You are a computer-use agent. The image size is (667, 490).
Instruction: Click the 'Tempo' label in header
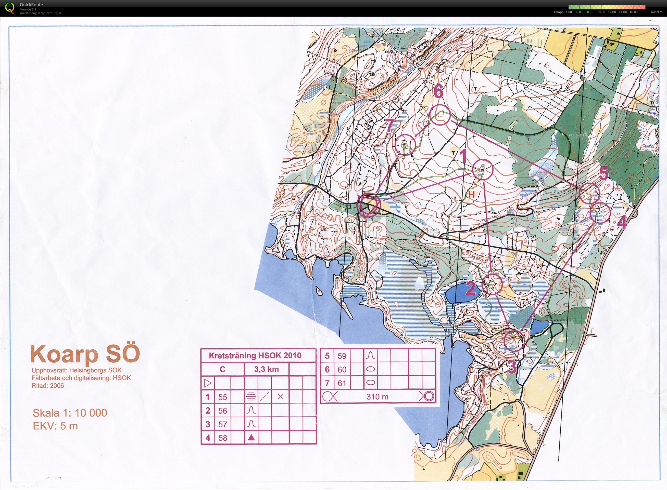[x=559, y=12]
